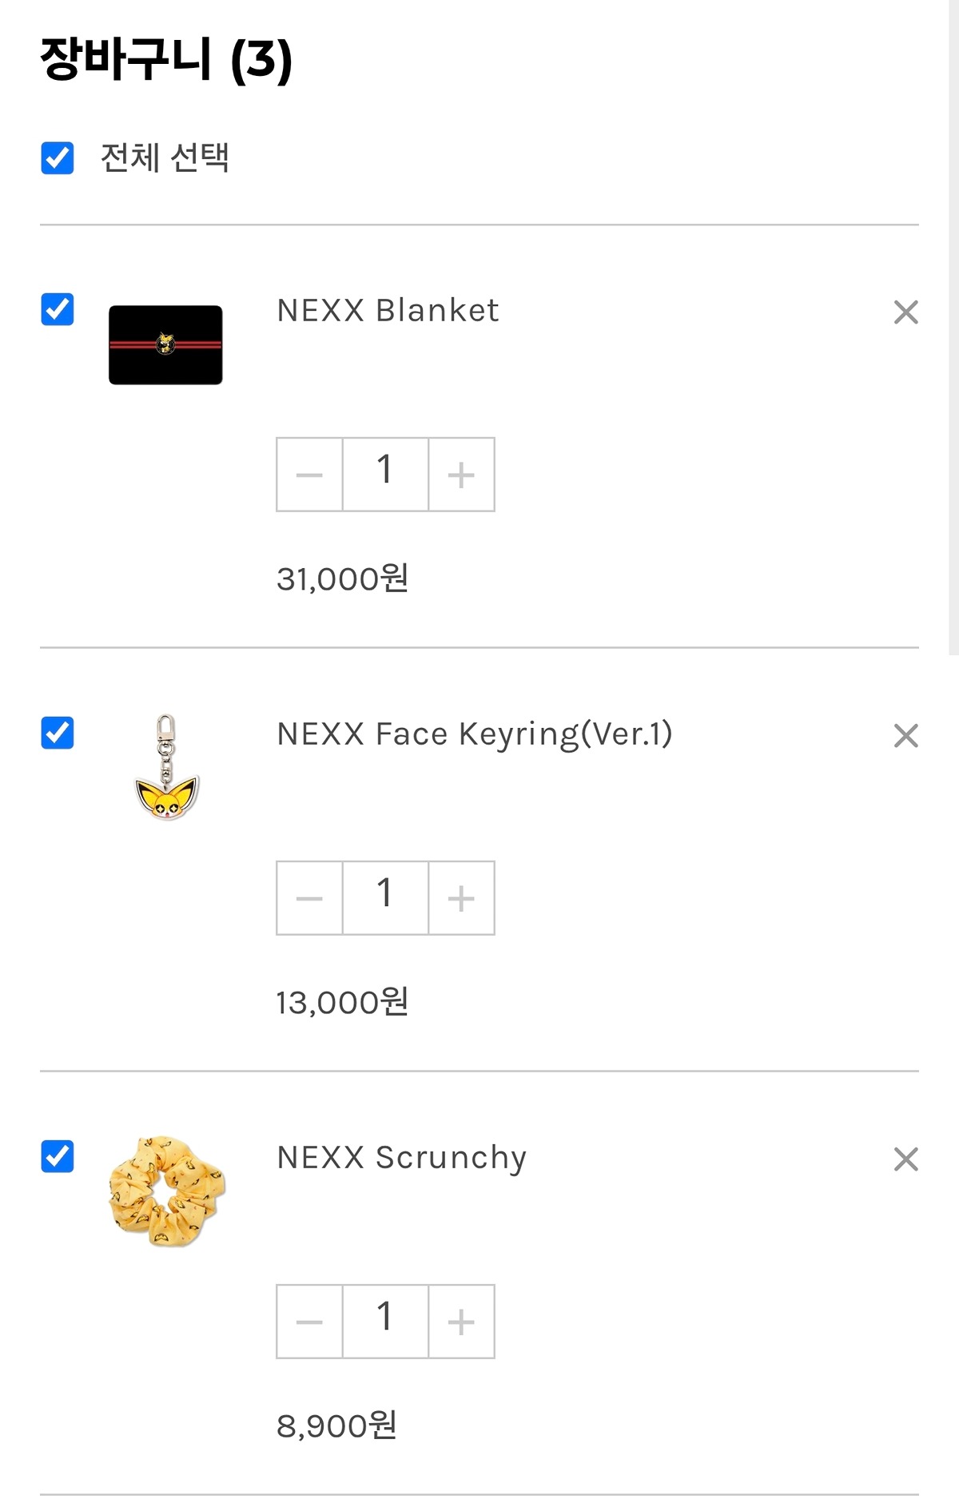This screenshot has height=1507, width=959.
Task: Open the fox keyring product image
Action: (166, 768)
